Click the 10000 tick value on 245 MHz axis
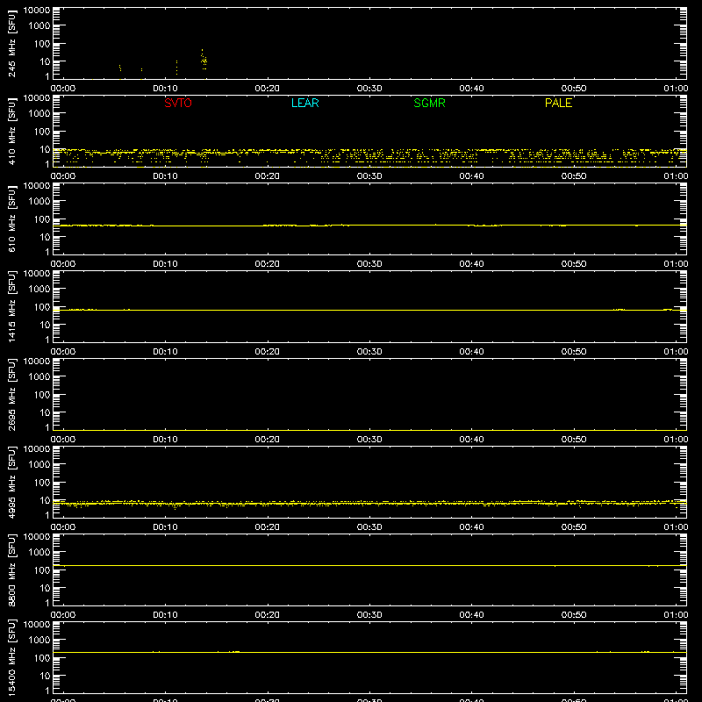This screenshot has height=702, width=702. (x=37, y=10)
